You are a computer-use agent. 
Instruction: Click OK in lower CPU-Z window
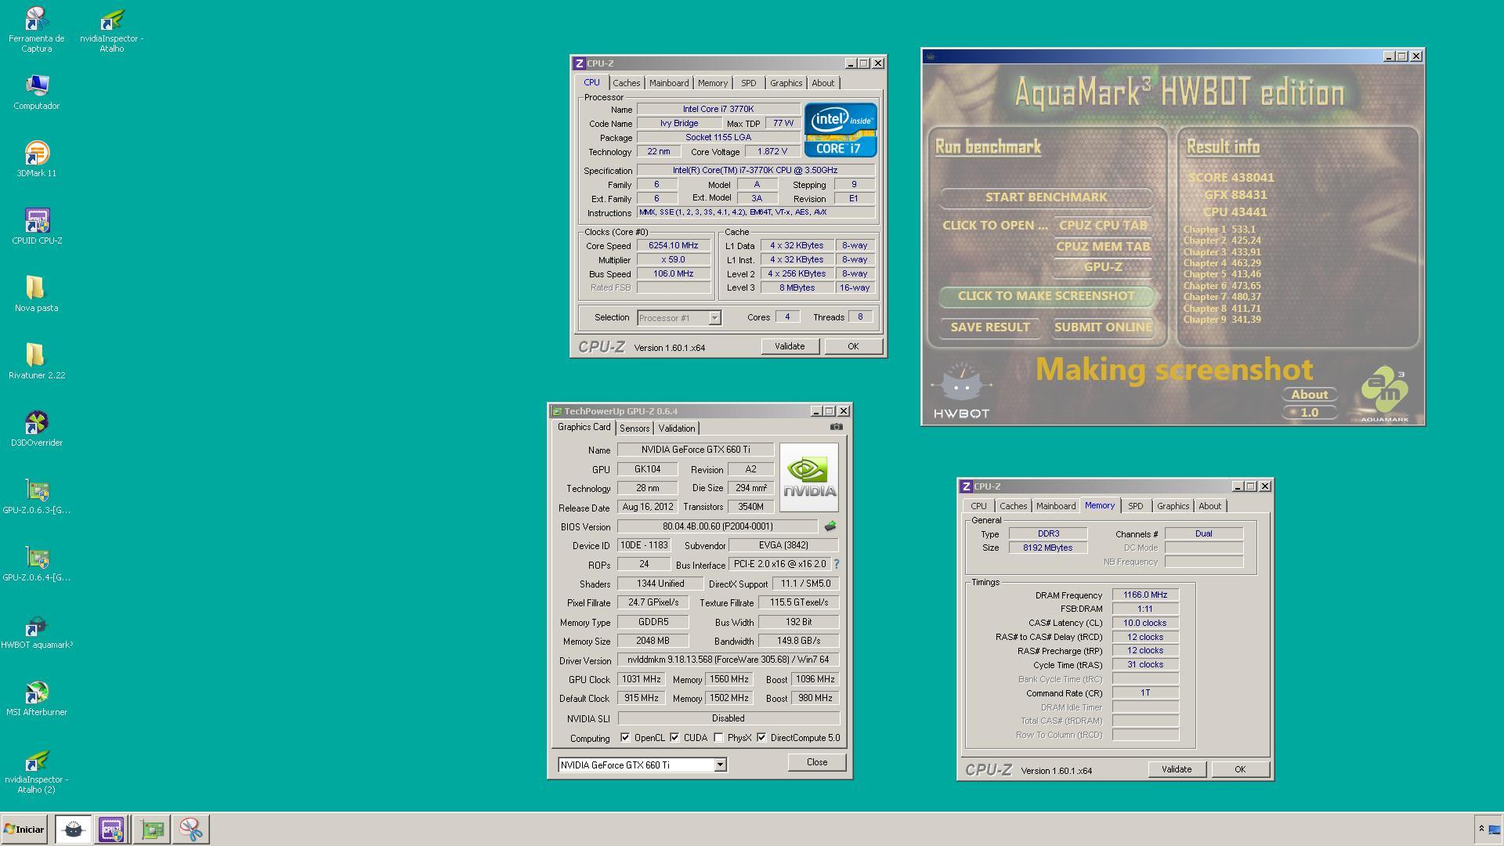point(1240,769)
